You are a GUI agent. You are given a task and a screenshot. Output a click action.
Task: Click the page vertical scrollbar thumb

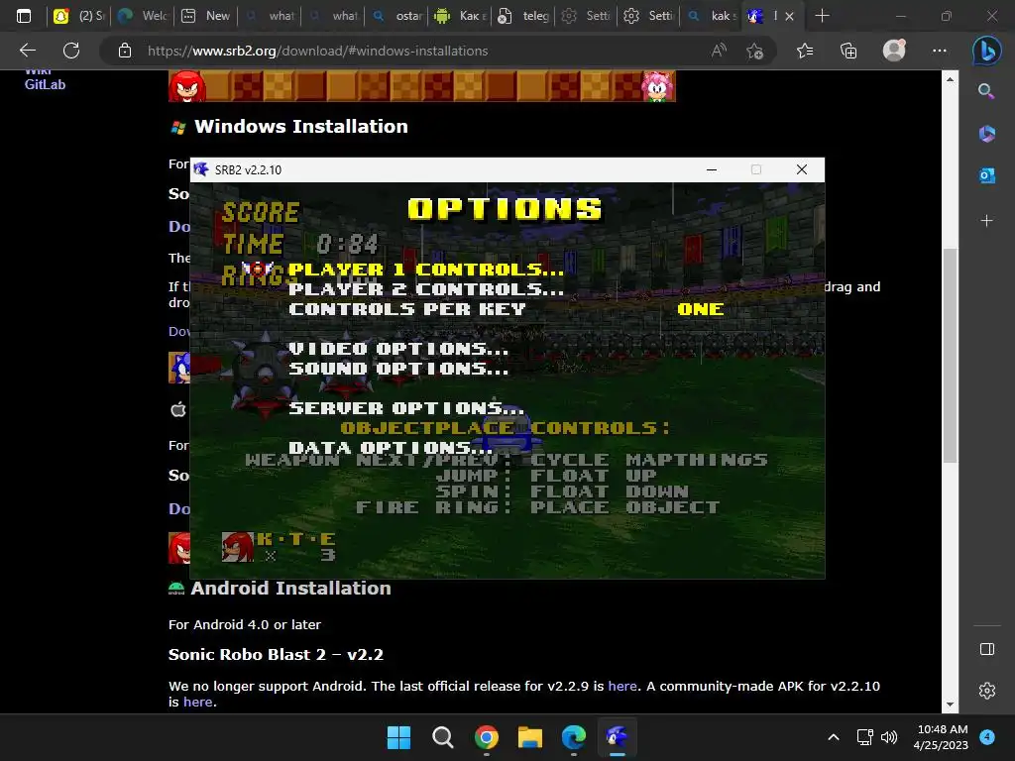950,355
